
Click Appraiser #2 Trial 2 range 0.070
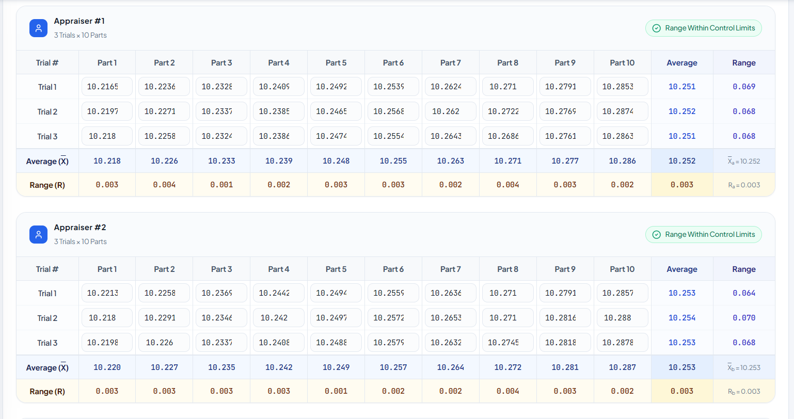point(744,318)
